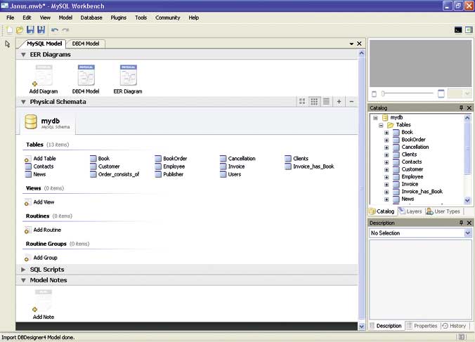Expand Book table in Catalog tree
This screenshot has width=475, height=342.
coord(386,133)
